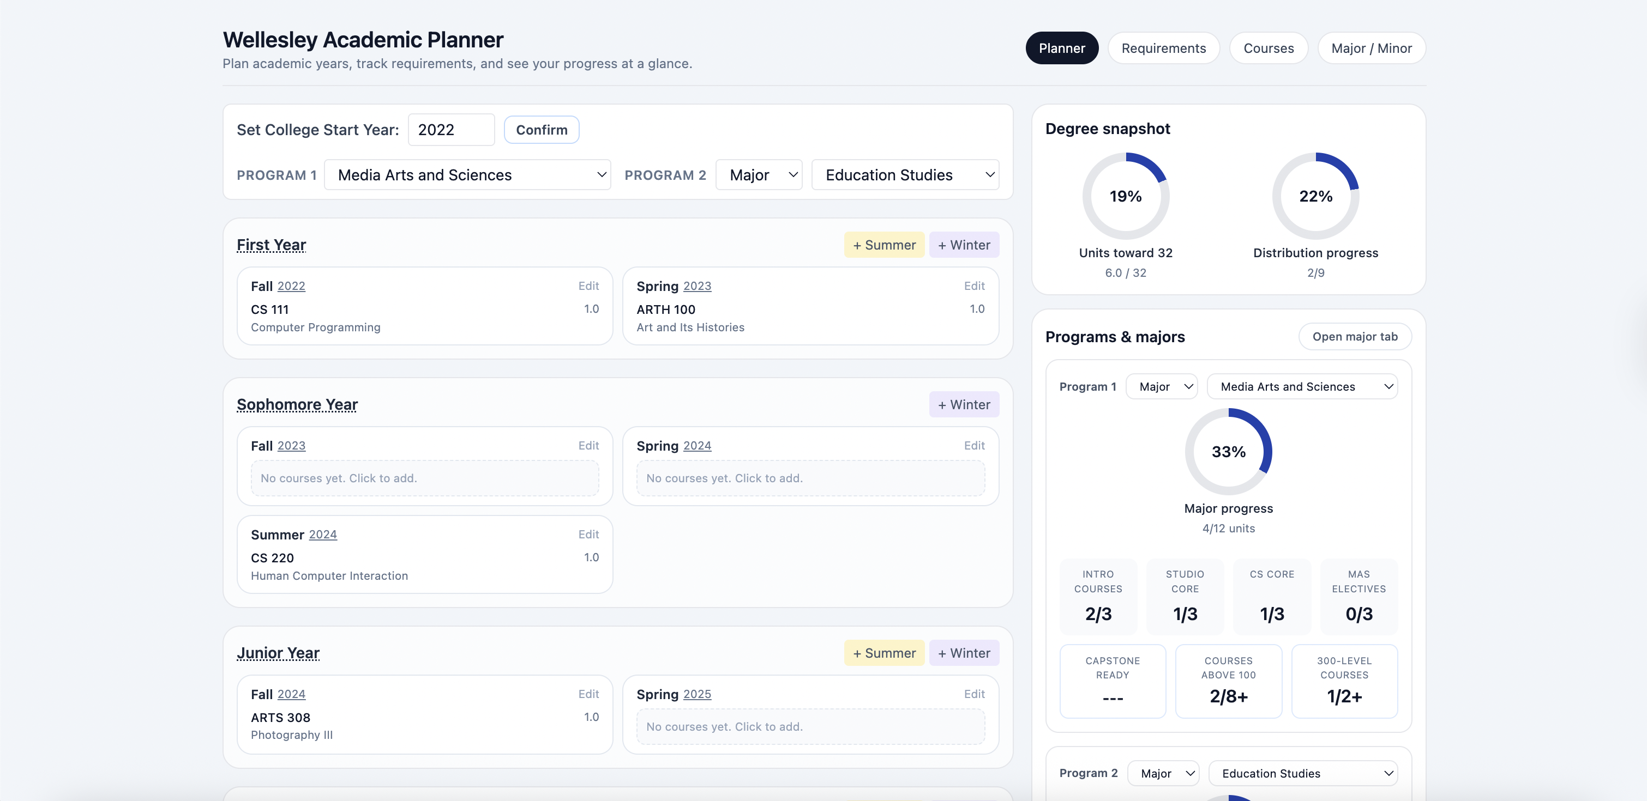Image resolution: width=1647 pixels, height=801 pixels.
Task: Select the ARTS 308 course row
Action: (x=424, y=726)
